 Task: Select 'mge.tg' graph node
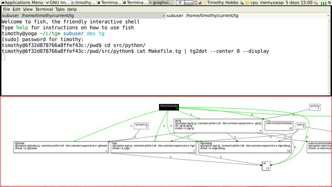pos(300,126)
